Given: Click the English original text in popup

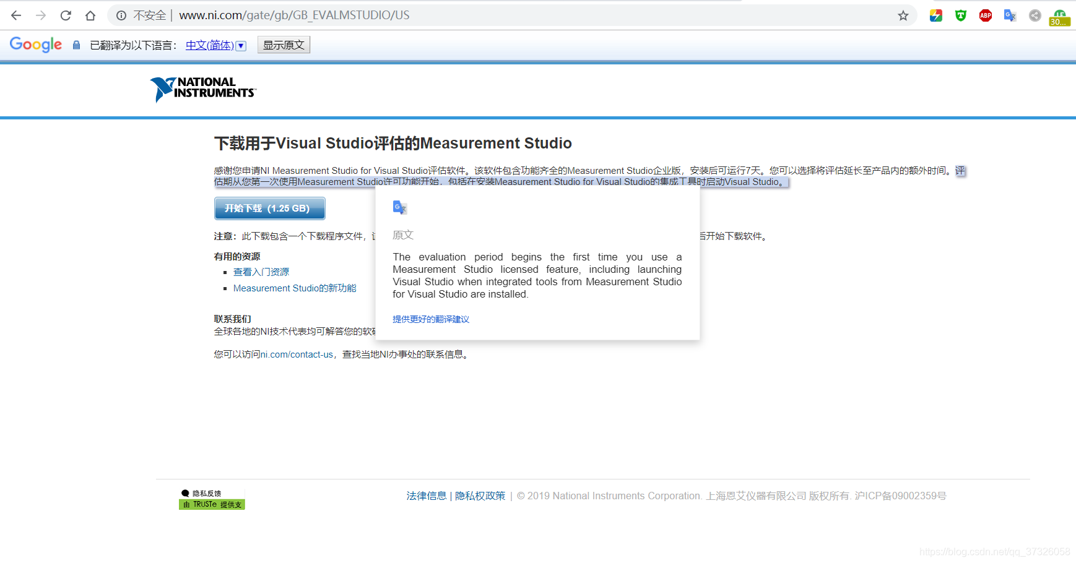Looking at the screenshot, I should coord(537,276).
